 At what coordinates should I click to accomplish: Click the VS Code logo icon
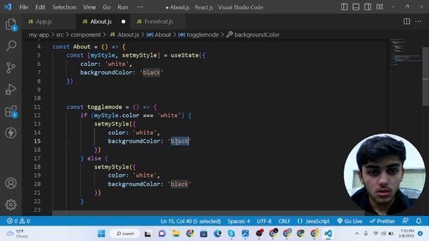coord(8,7)
